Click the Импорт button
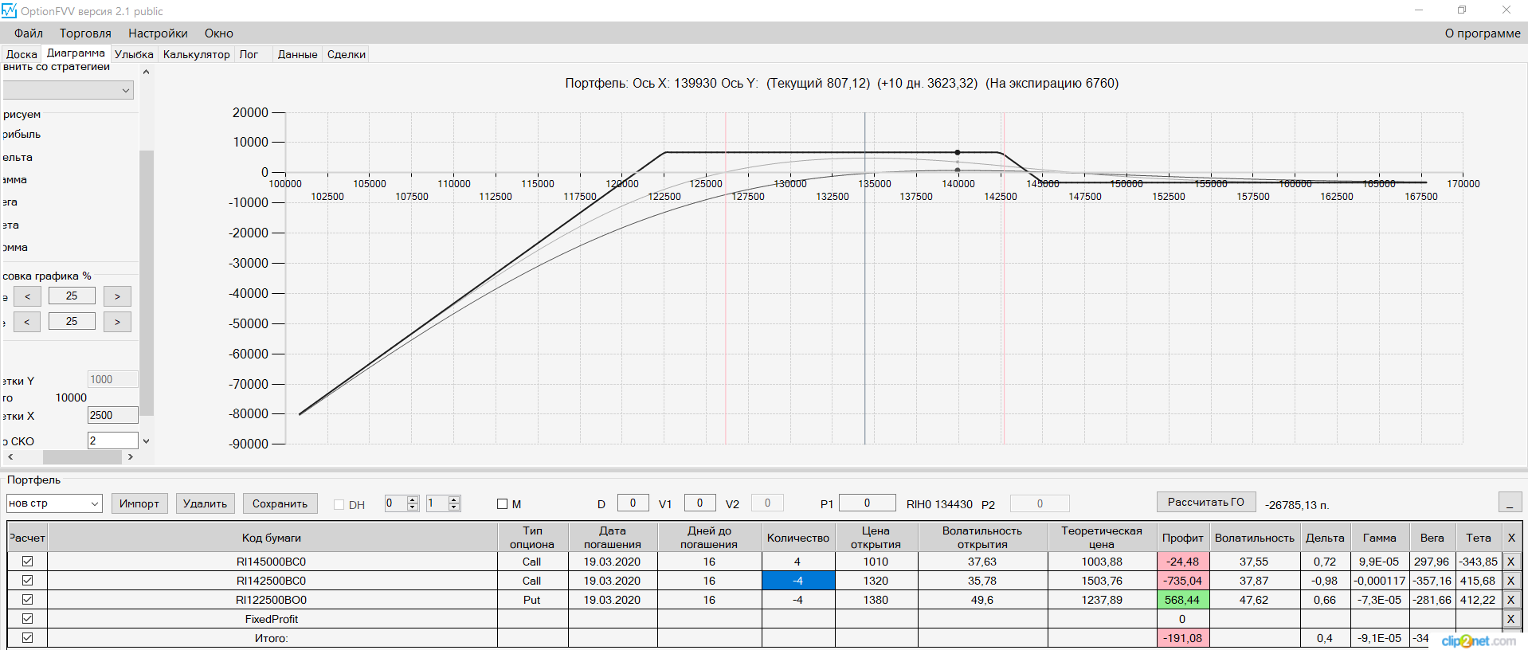The width and height of the screenshot is (1528, 650). pyautogui.click(x=139, y=503)
